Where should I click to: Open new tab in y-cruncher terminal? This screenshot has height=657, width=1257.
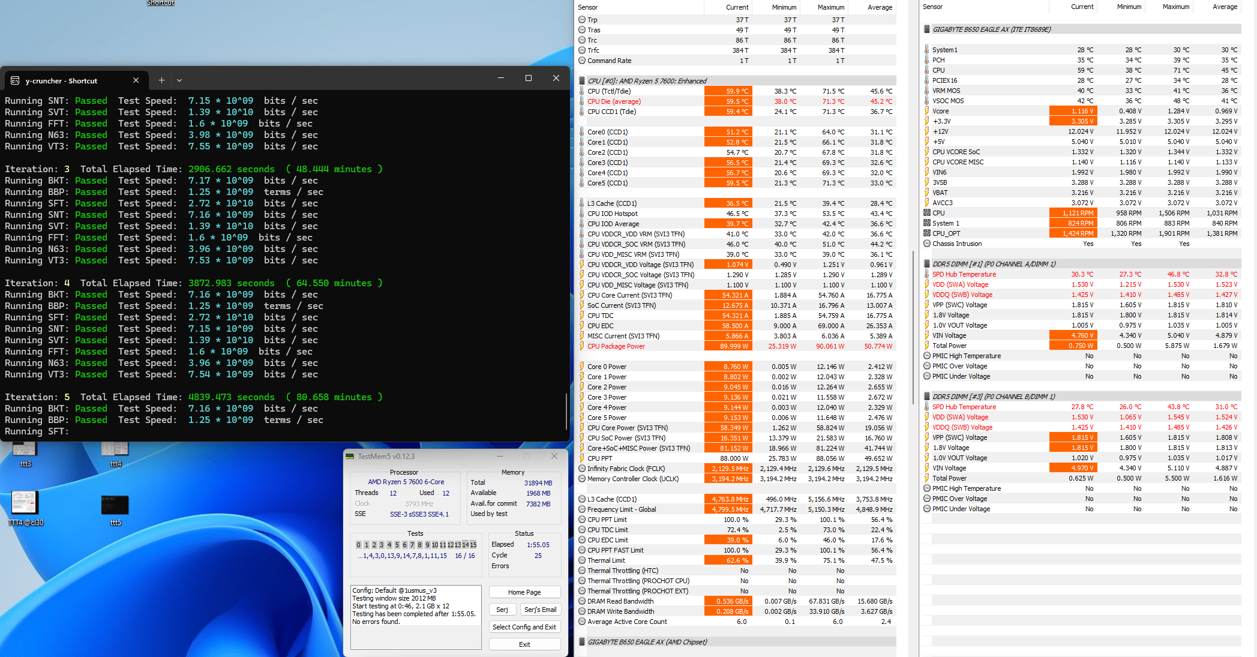[x=161, y=80]
